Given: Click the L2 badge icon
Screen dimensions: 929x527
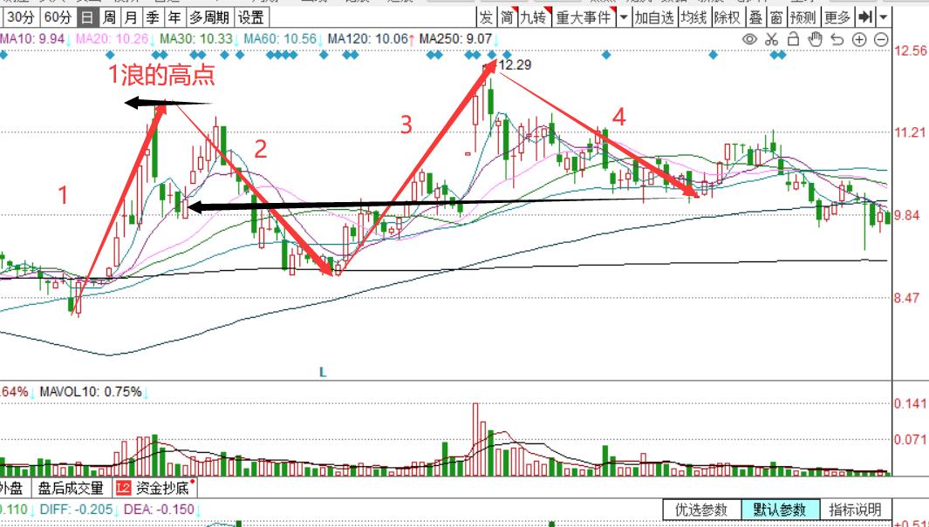Looking at the screenshot, I should click(x=123, y=488).
